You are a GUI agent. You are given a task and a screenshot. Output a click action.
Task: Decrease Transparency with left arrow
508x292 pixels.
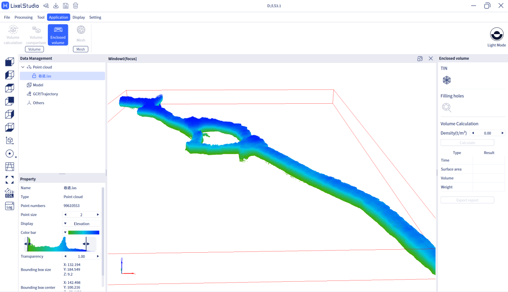65,256
